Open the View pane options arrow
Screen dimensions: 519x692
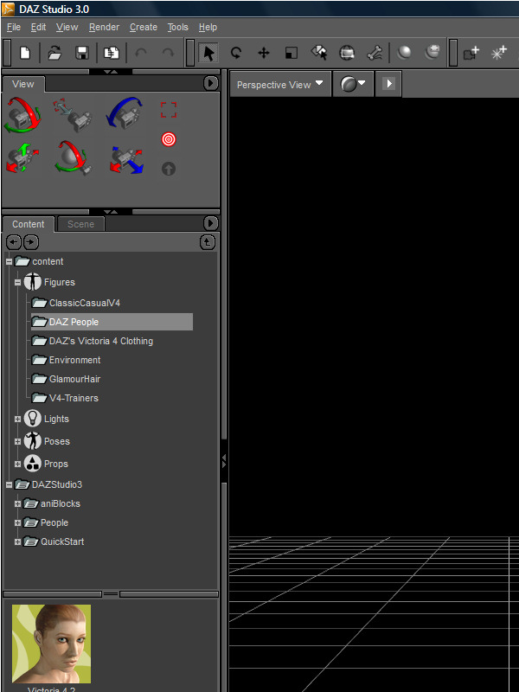(x=210, y=83)
